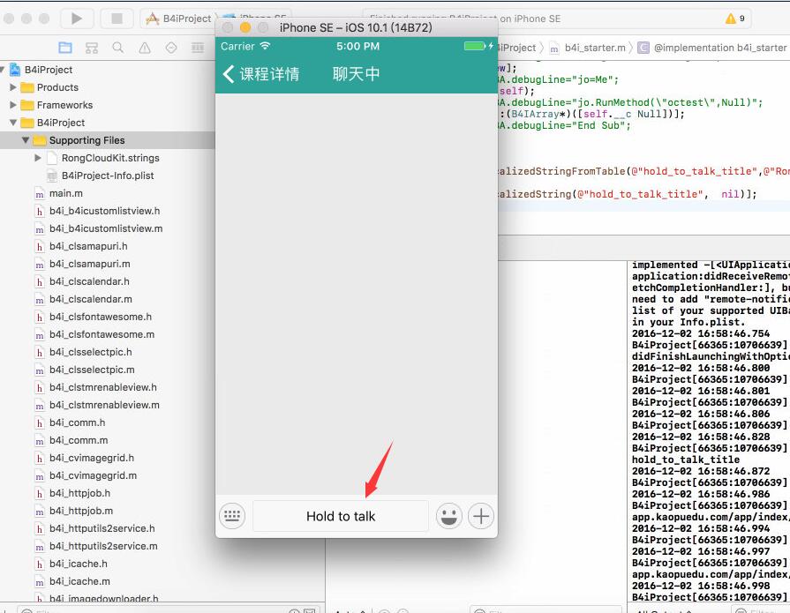
Task: Run the project with the Xcode play button
Action: (77, 19)
